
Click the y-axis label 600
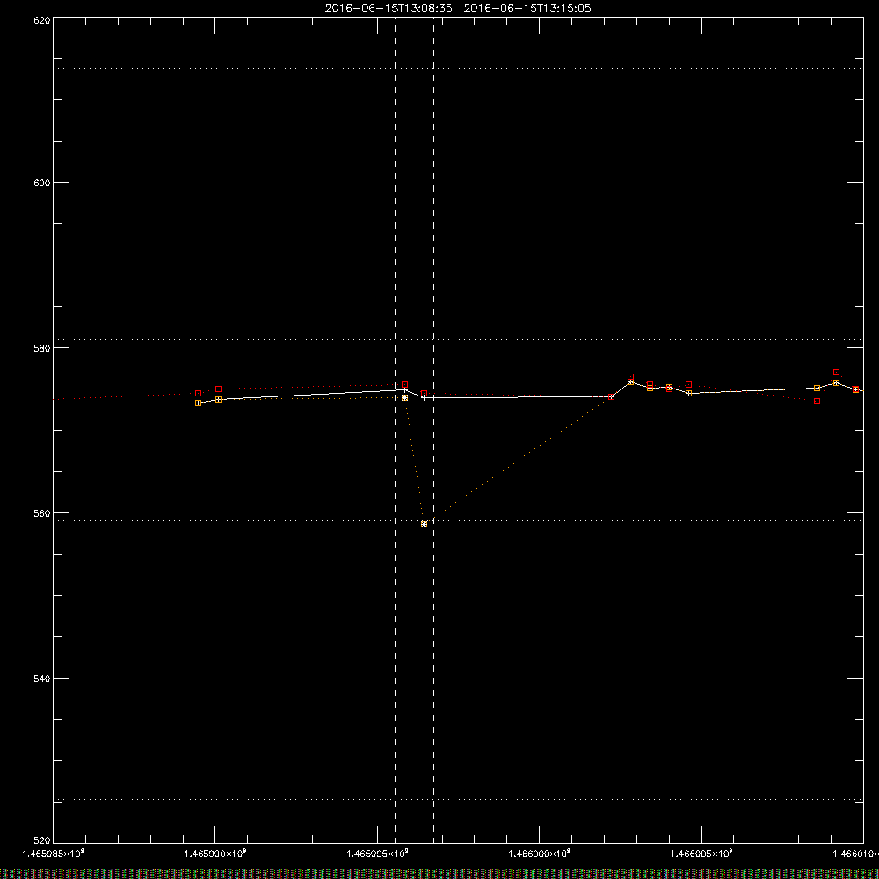(42, 183)
